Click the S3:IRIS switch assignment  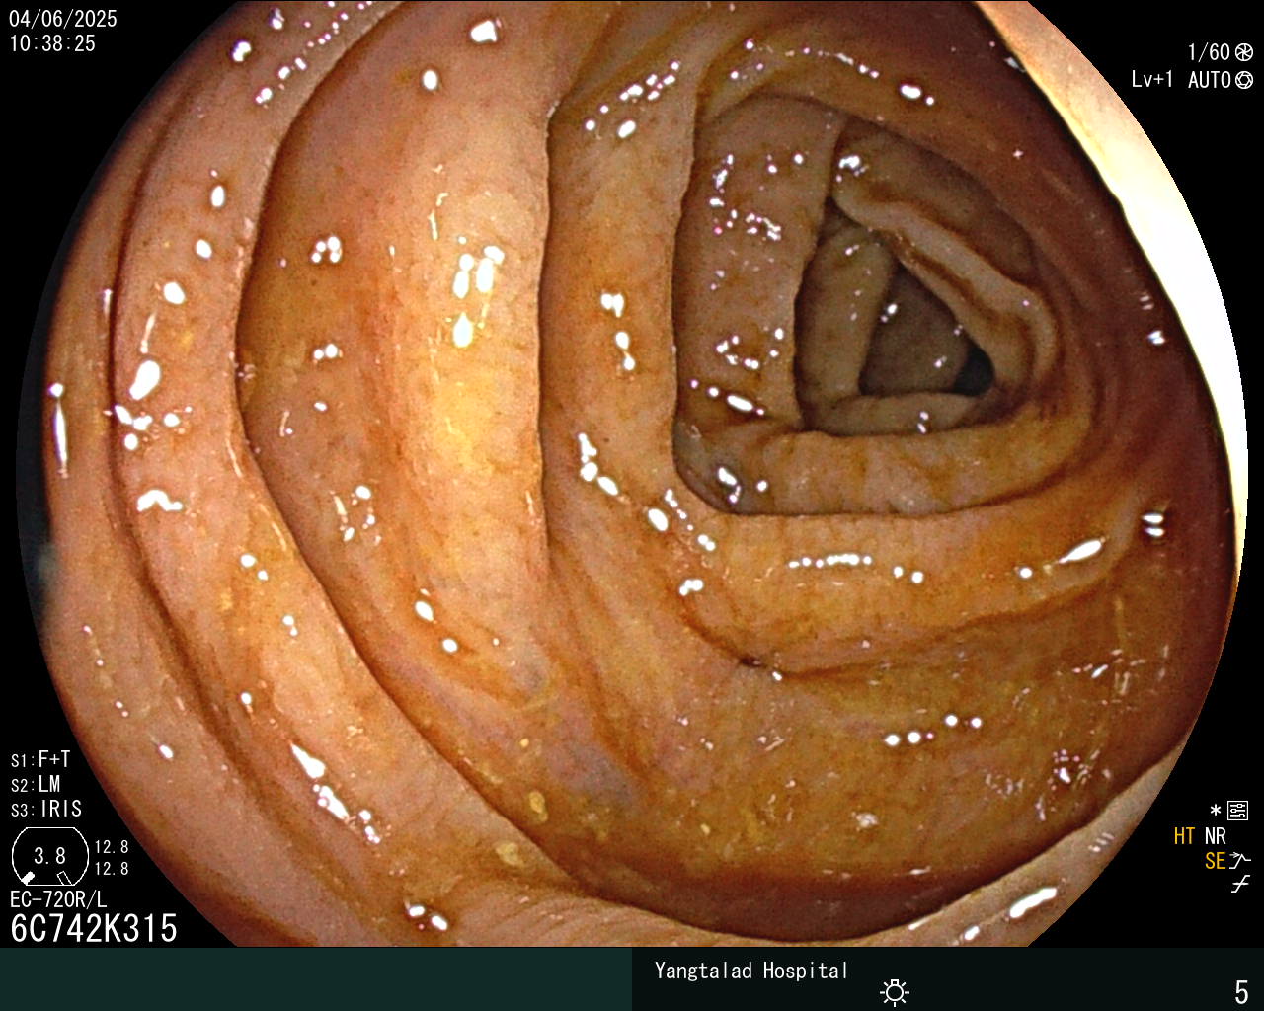coord(46,809)
